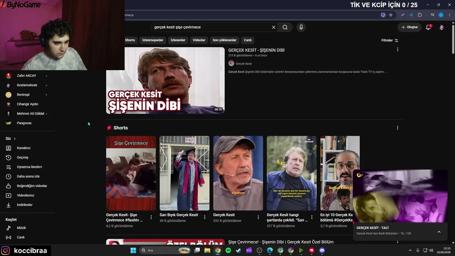Select the Son yüklenenler filter chip
Image resolution: width=455 pixels, height=256 pixels.
(225, 40)
